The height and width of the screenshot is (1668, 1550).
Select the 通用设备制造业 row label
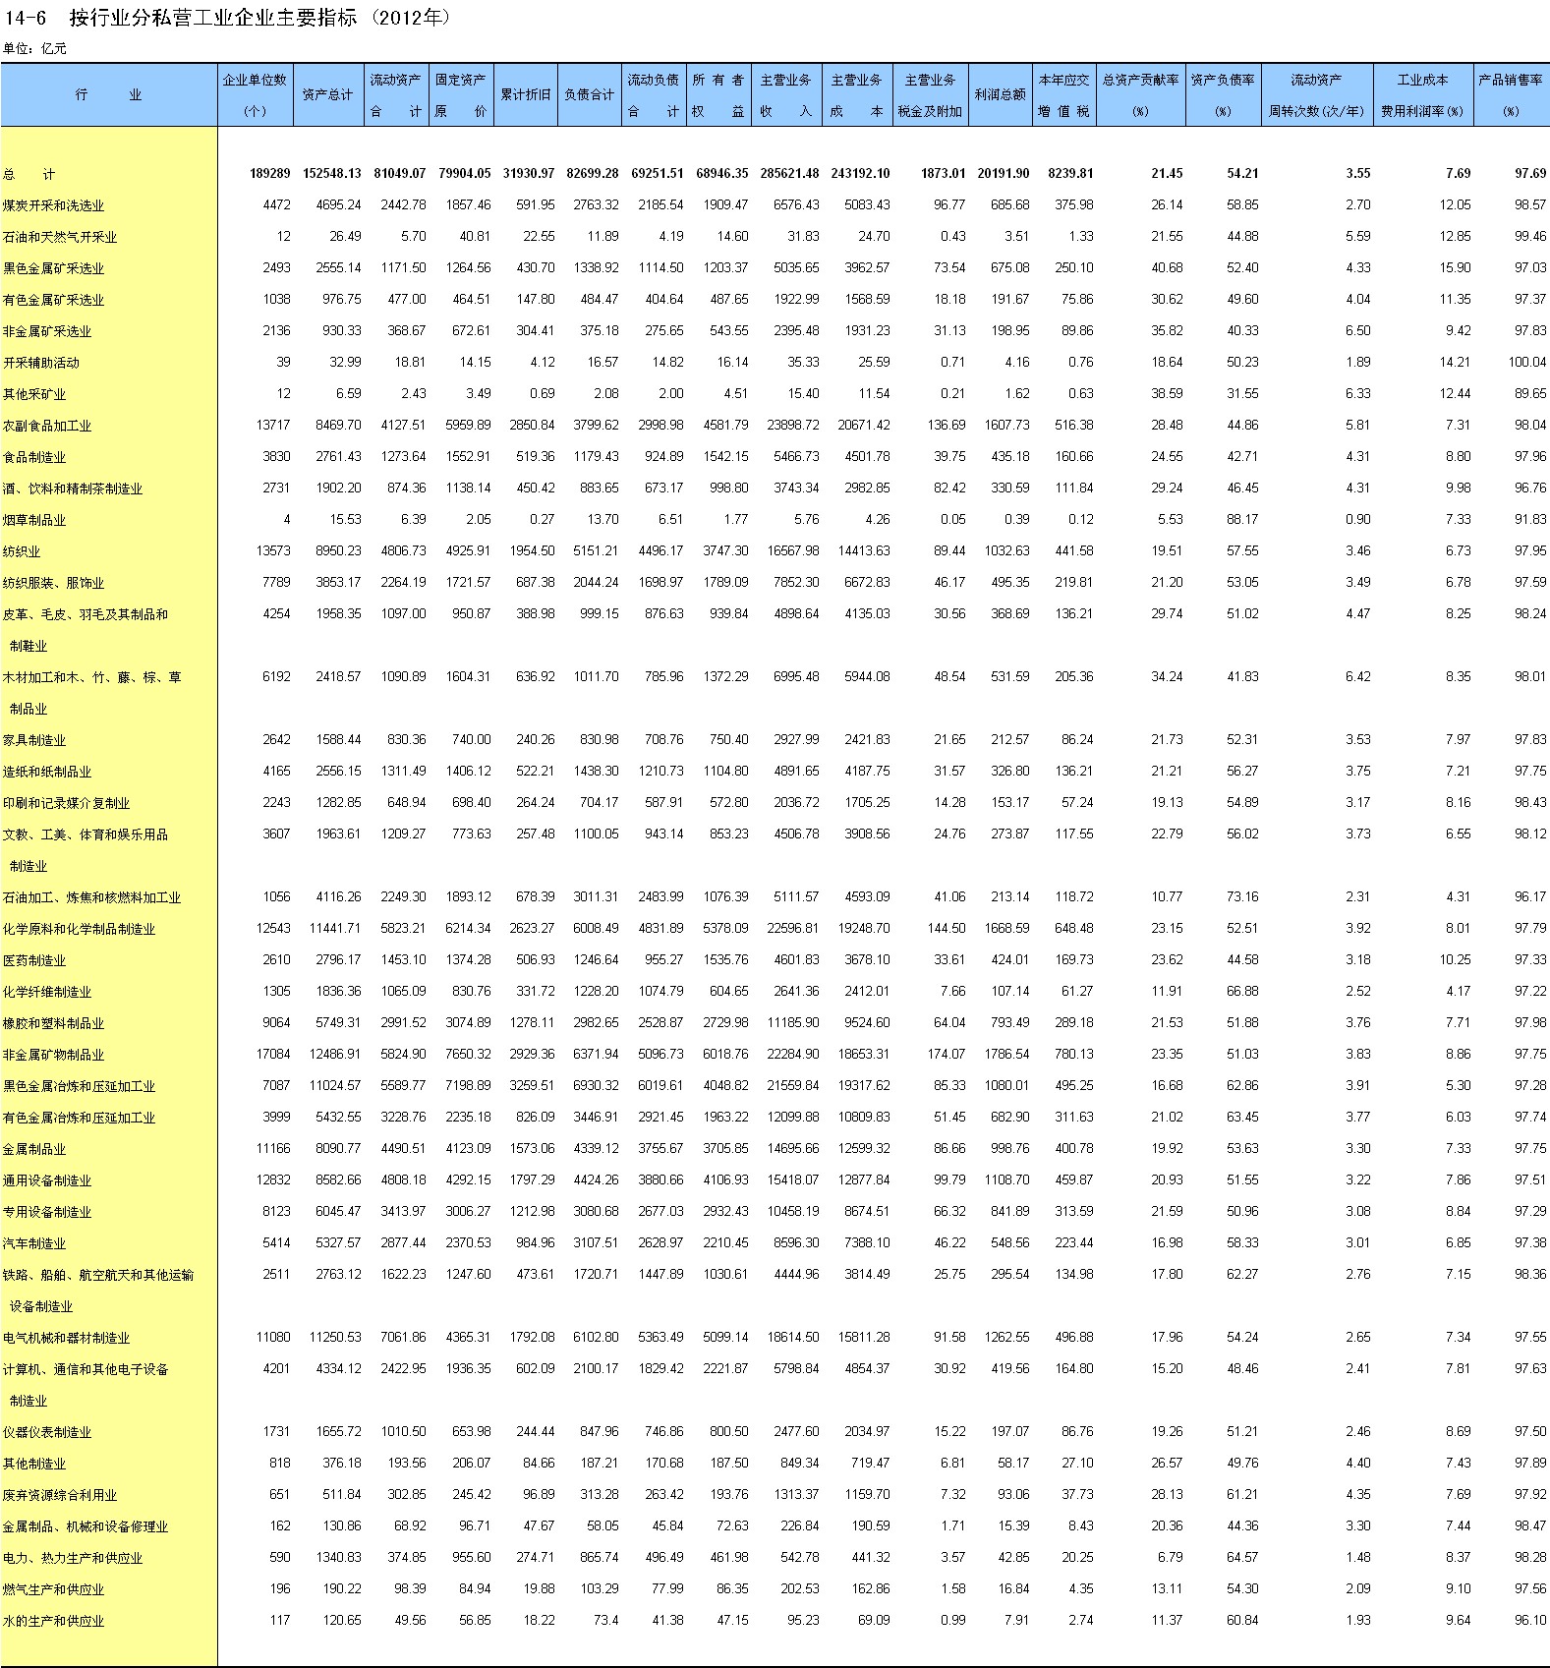click(47, 1180)
